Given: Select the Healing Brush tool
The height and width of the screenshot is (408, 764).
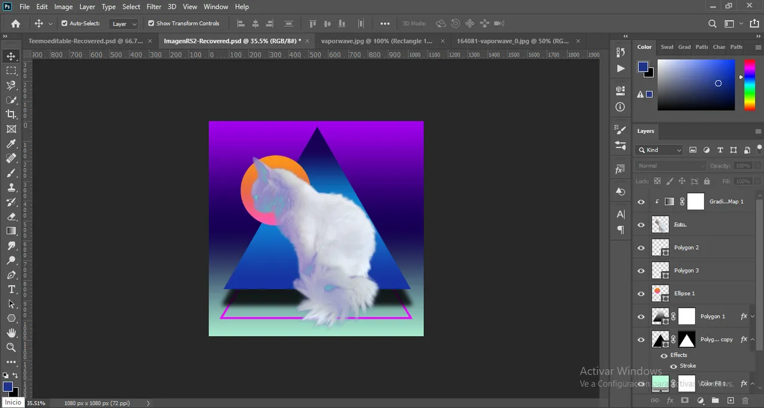Looking at the screenshot, I should click(11, 158).
